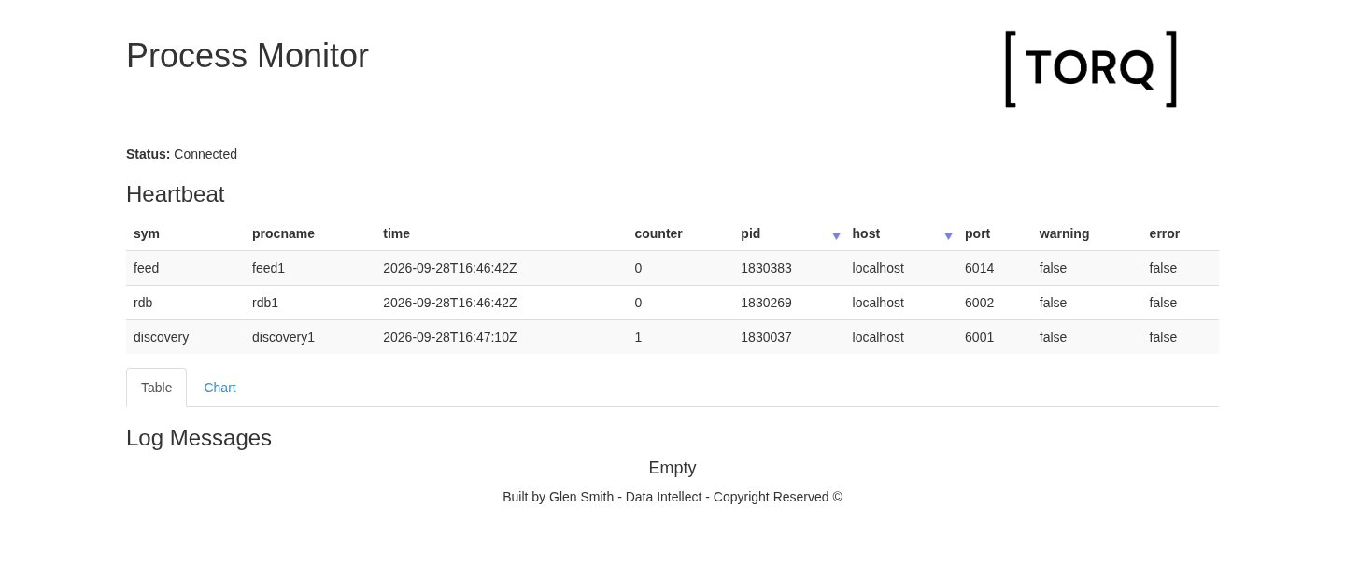Click the warning column header

(1064, 233)
